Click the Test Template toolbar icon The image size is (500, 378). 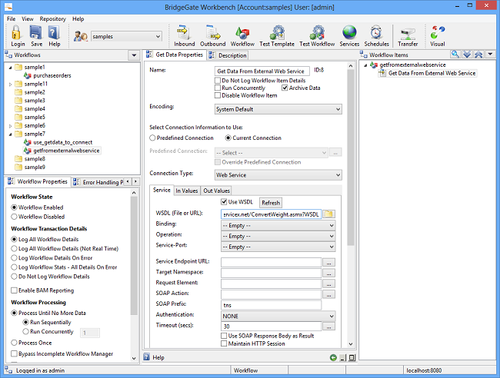(278, 35)
